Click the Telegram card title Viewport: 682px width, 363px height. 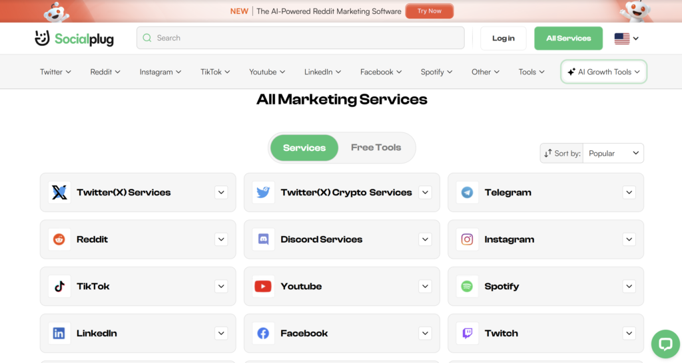coord(508,192)
